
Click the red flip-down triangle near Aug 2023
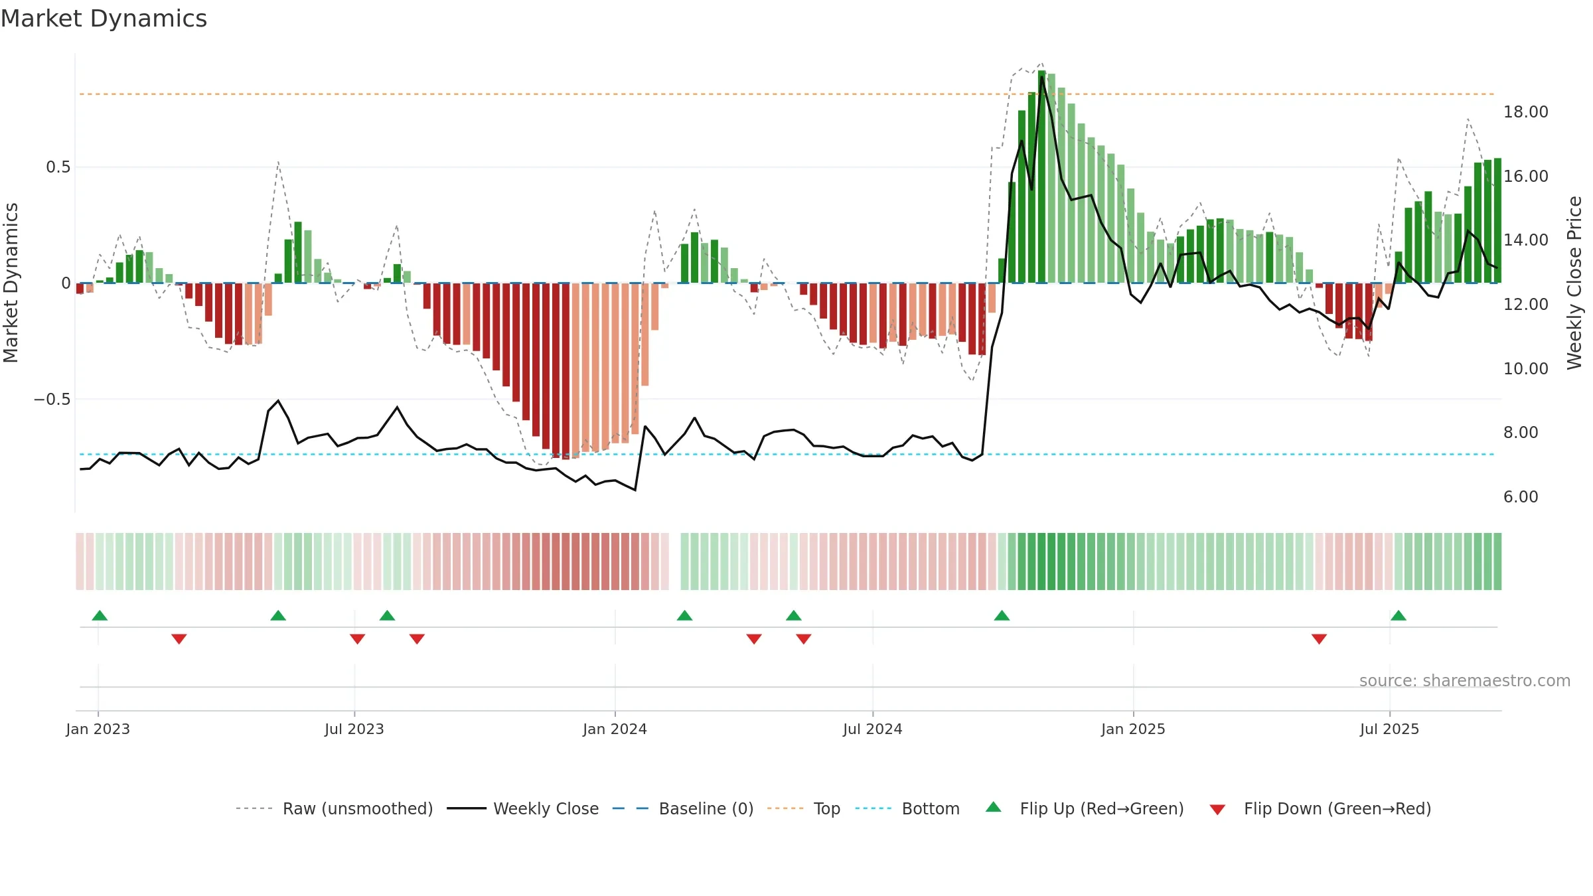(x=417, y=639)
